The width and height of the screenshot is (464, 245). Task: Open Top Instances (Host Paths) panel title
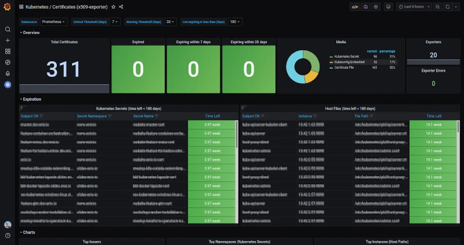coord(387,242)
